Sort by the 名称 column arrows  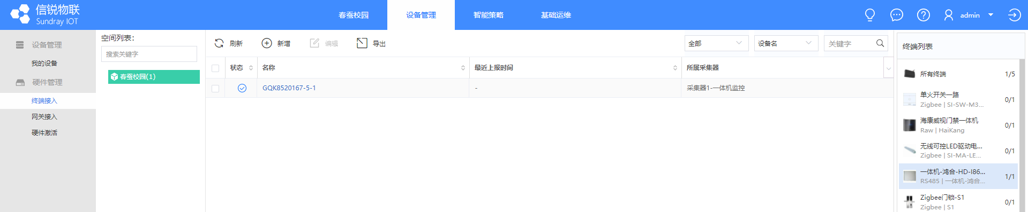click(463, 68)
